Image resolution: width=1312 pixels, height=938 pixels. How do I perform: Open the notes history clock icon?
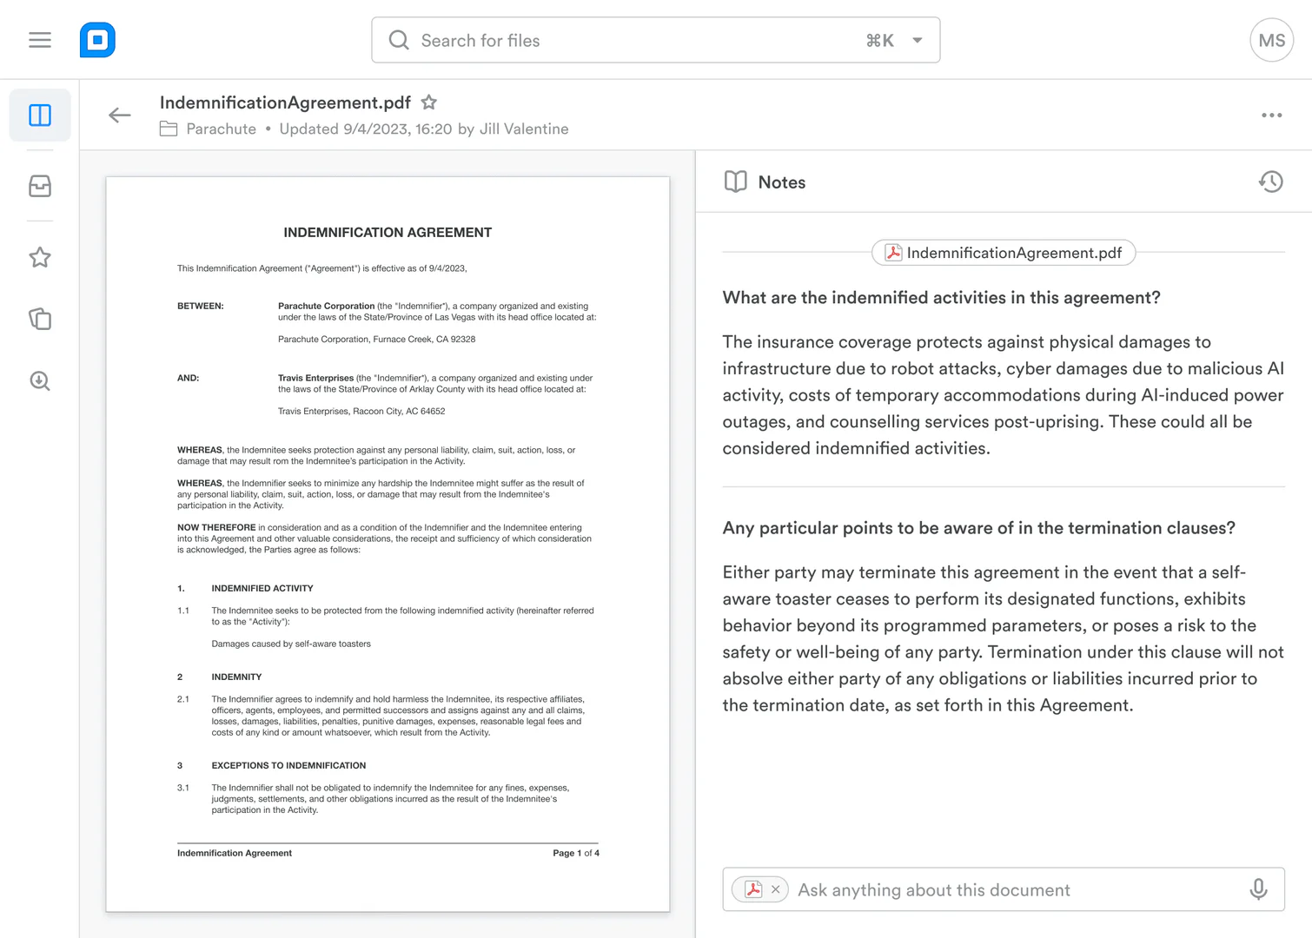(1270, 182)
